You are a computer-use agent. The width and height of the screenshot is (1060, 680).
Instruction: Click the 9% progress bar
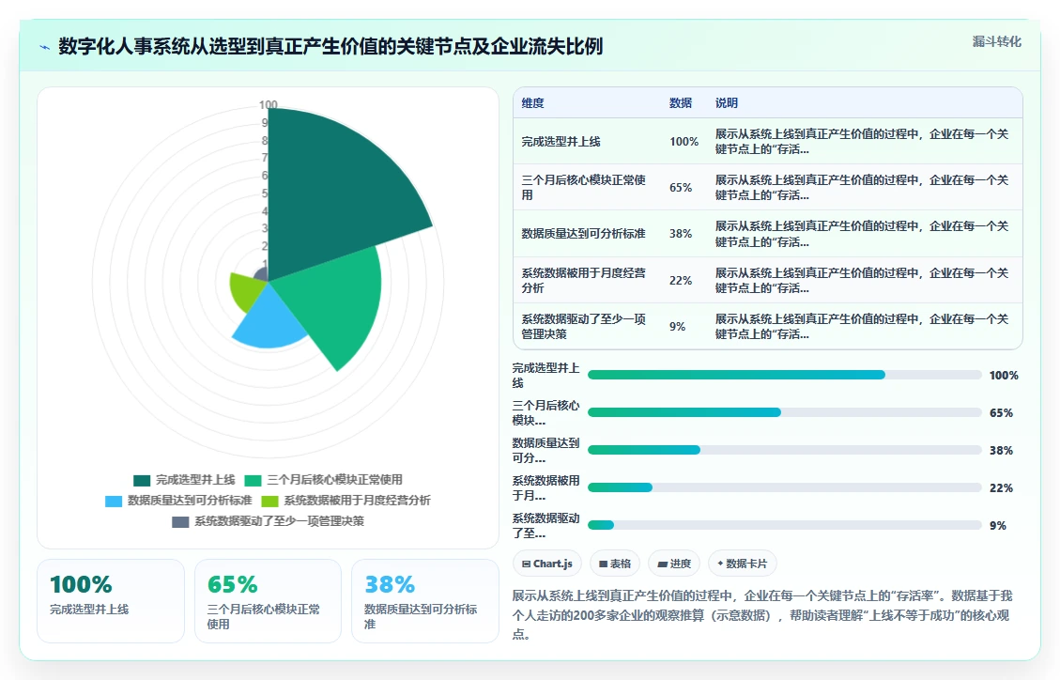(x=784, y=524)
